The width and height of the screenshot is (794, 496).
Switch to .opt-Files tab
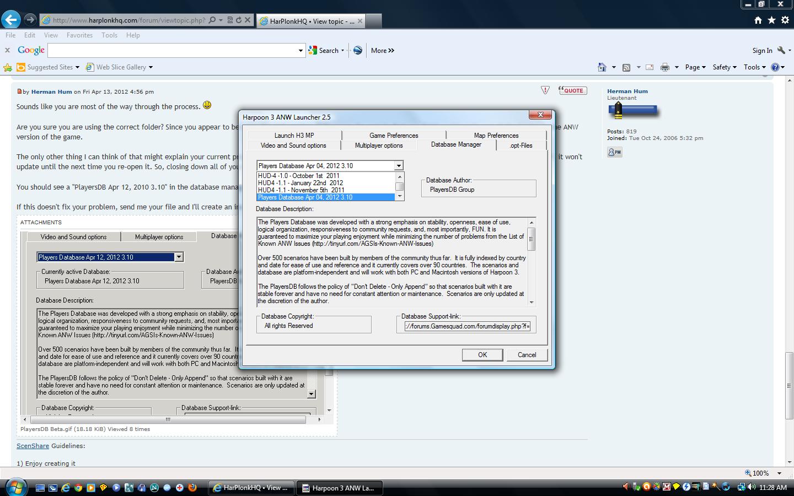pyautogui.click(x=521, y=145)
